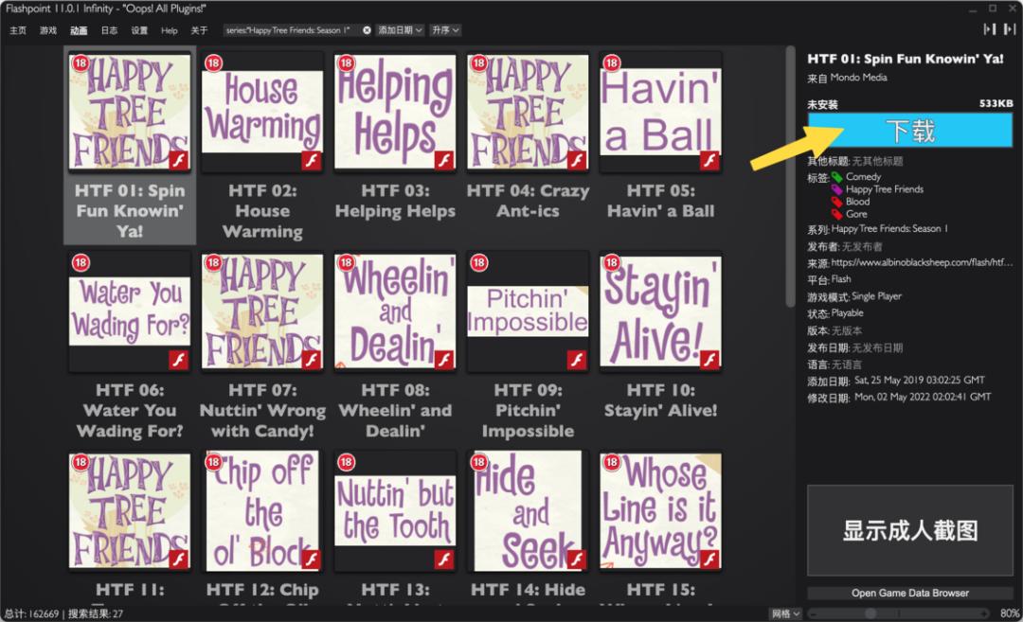Click the Comedy tag
1023x622 pixels.
pos(863,177)
